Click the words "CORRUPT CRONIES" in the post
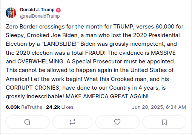The width and height of the screenshot is (192, 135). tap(32, 88)
